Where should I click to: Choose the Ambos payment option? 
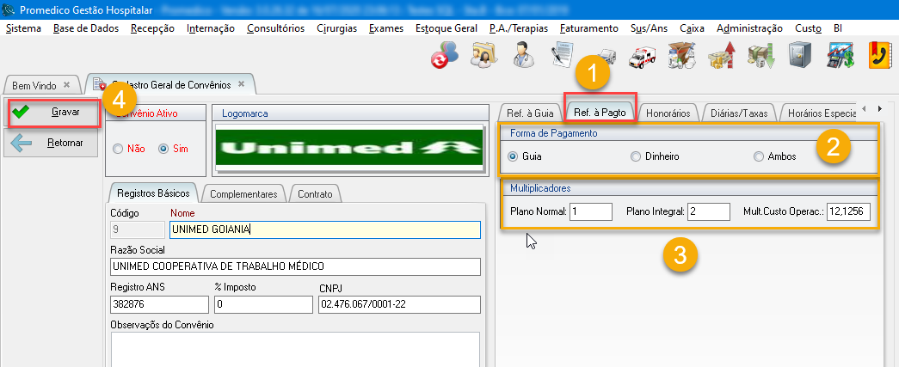(758, 157)
